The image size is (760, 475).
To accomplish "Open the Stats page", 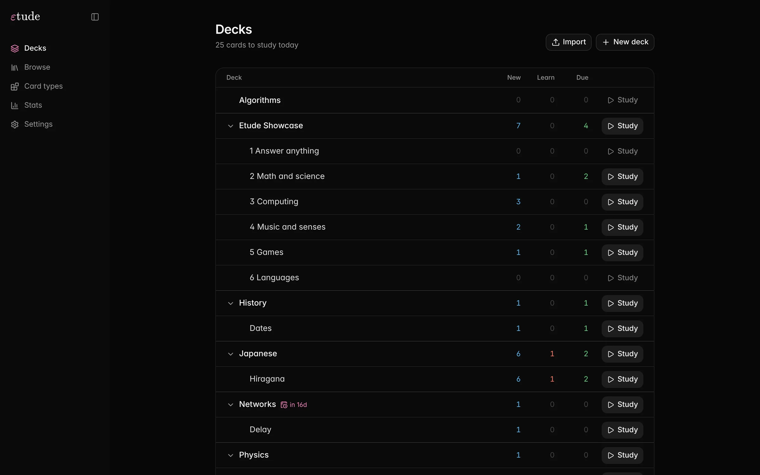I will tap(55, 105).
